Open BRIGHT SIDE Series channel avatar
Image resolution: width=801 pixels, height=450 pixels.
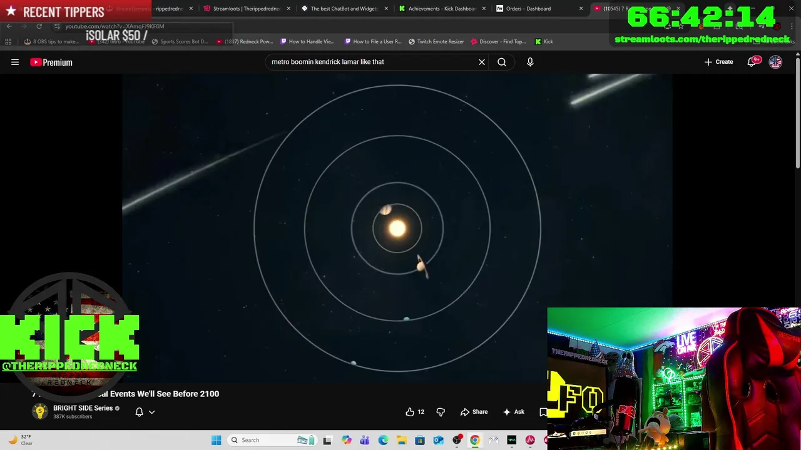click(40, 411)
